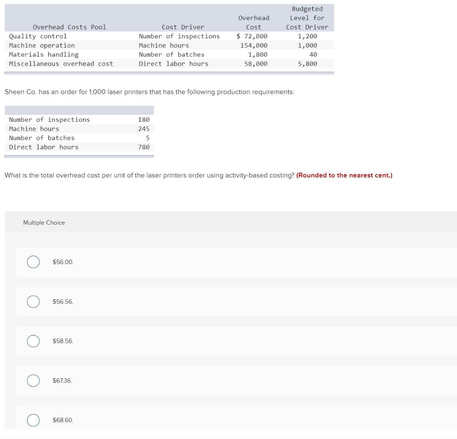
Task: Click the 'Multiple Choice' heading
Action: pyautogui.click(x=44, y=223)
